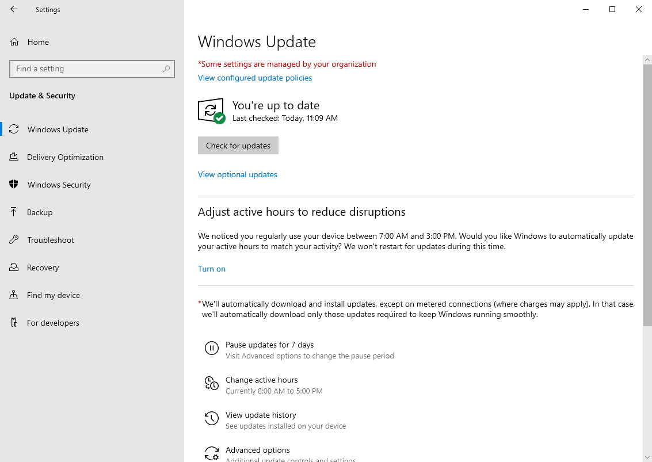The width and height of the screenshot is (652, 462).
Task: Focus the Find a setting field
Action: tap(92, 68)
